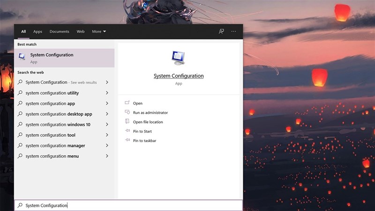Expand arrow for system configuration manager
The image size is (375, 211).
click(107, 146)
